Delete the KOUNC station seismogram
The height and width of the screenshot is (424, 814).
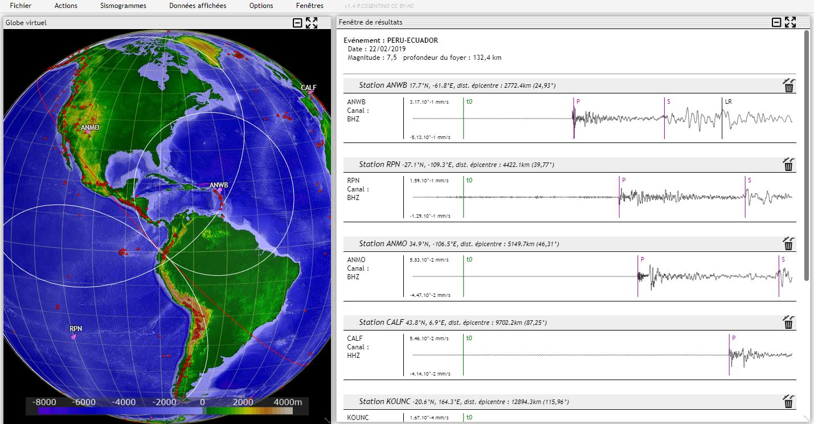pos(788,401)
